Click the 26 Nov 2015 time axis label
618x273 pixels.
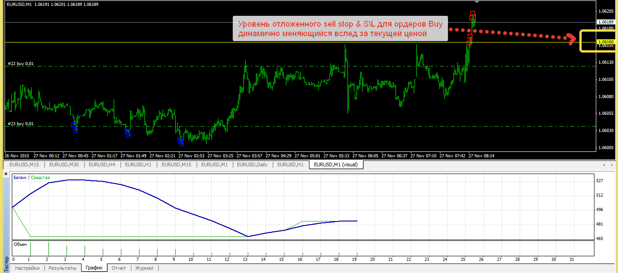16,155
